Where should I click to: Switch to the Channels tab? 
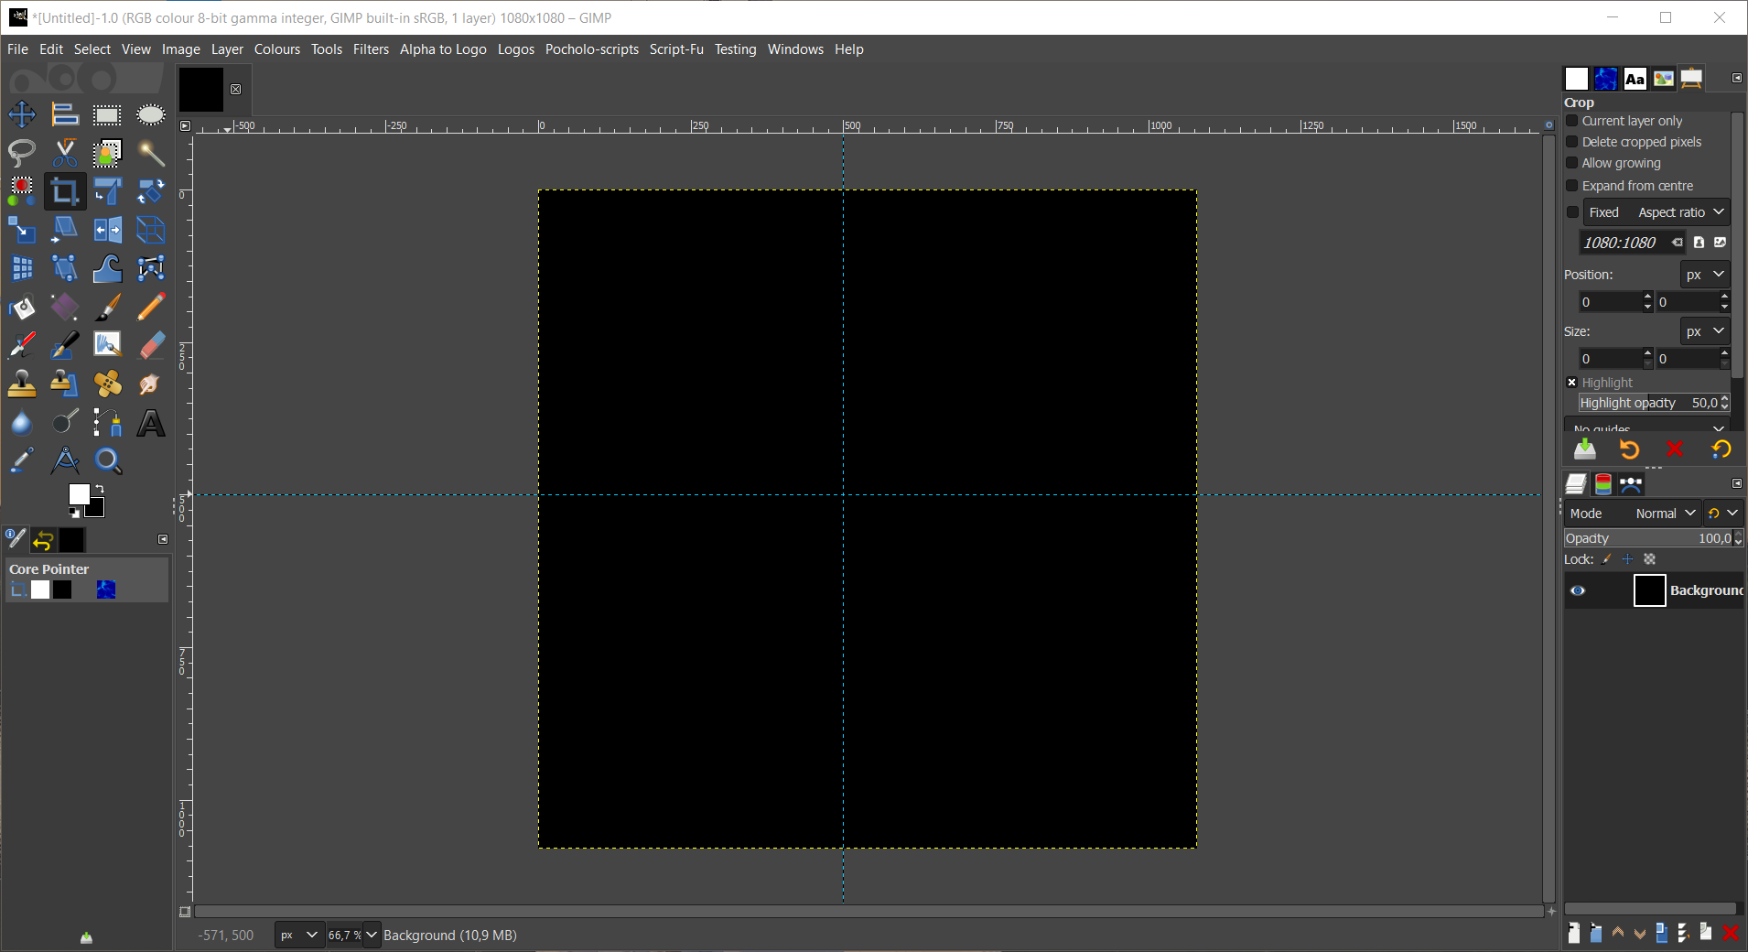[x=1603, y=483]
